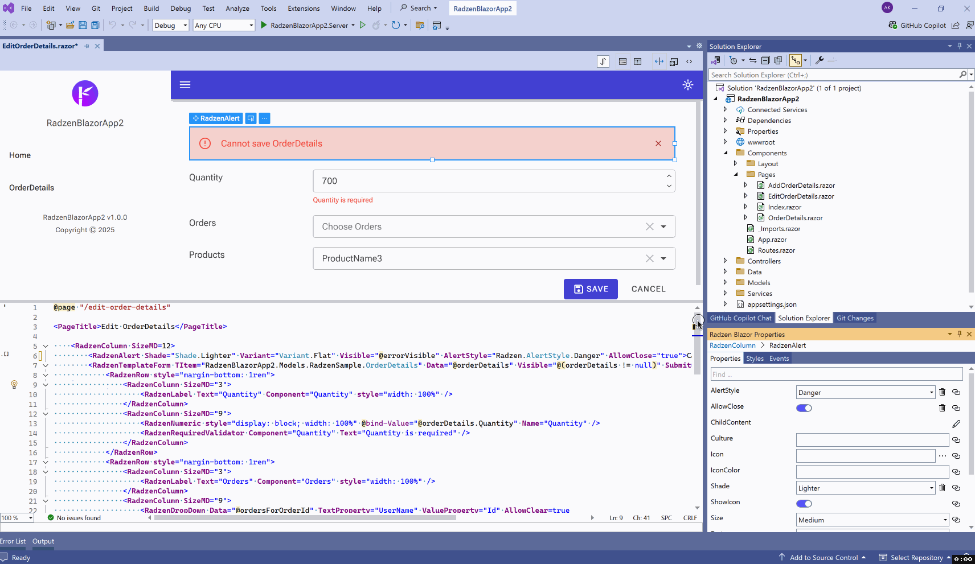Click the Open File toolbar icon
This screenshot has height=564, width=975.
click(70, 25)
